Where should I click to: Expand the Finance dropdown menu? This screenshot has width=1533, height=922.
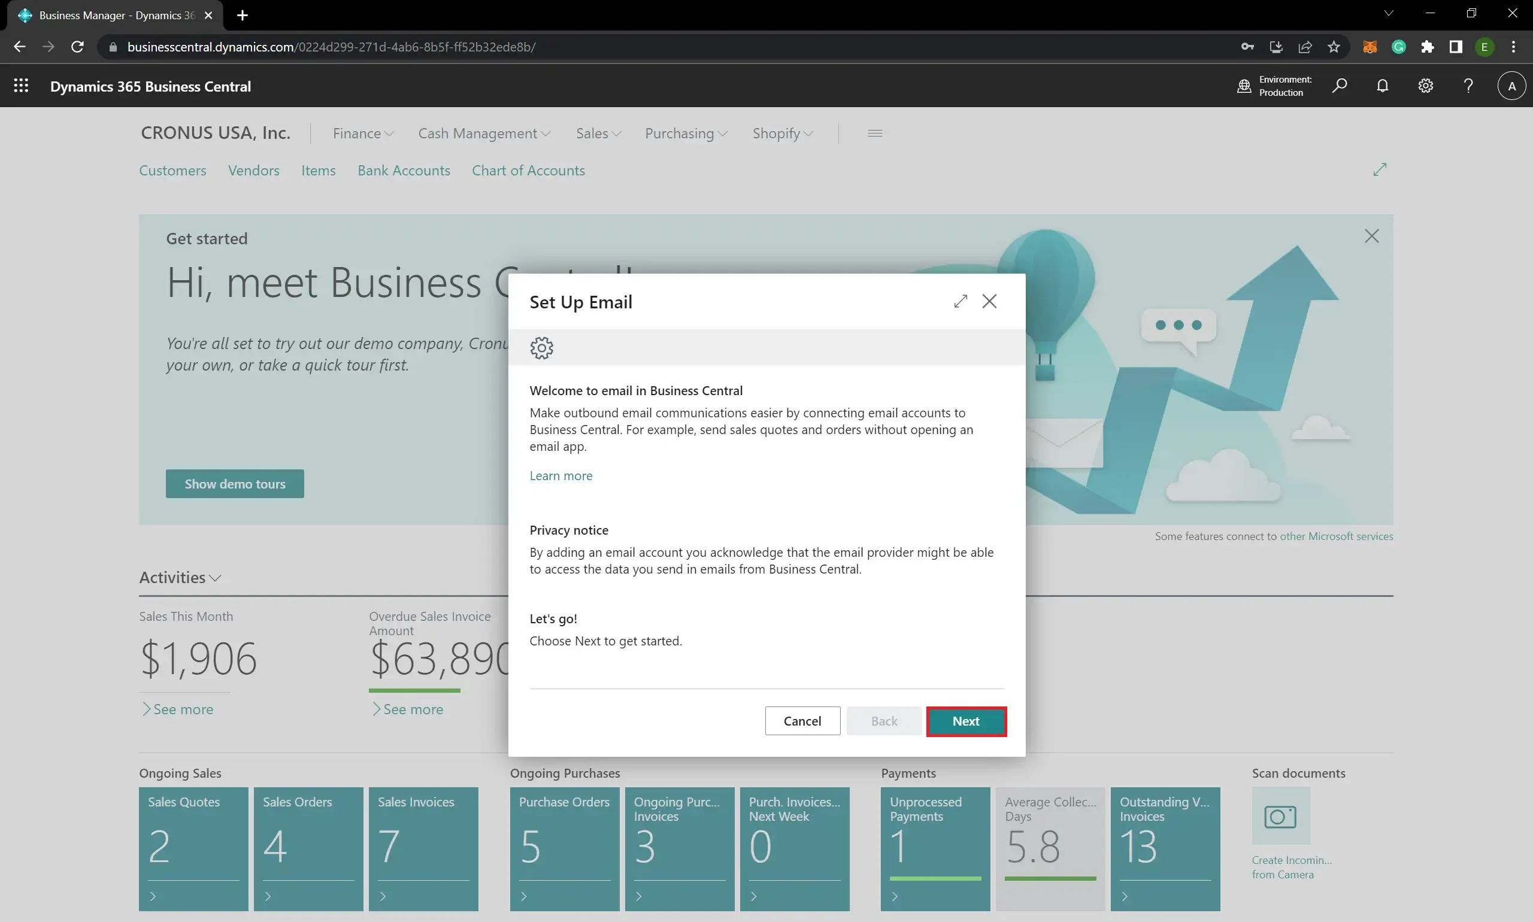362,132
